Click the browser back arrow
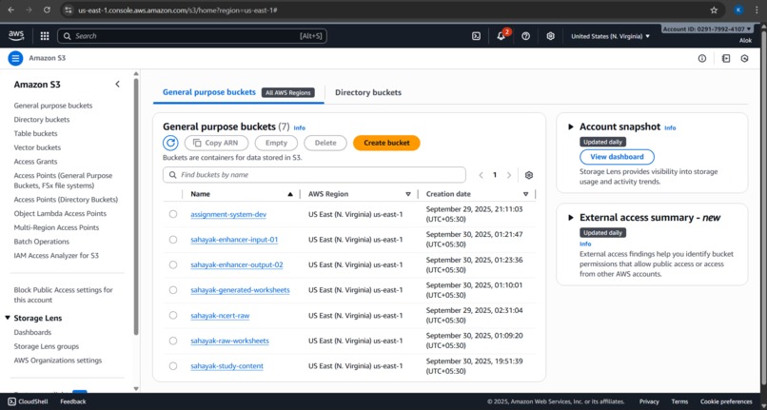This screenshot has width=767, height=410. coord(11,10)
